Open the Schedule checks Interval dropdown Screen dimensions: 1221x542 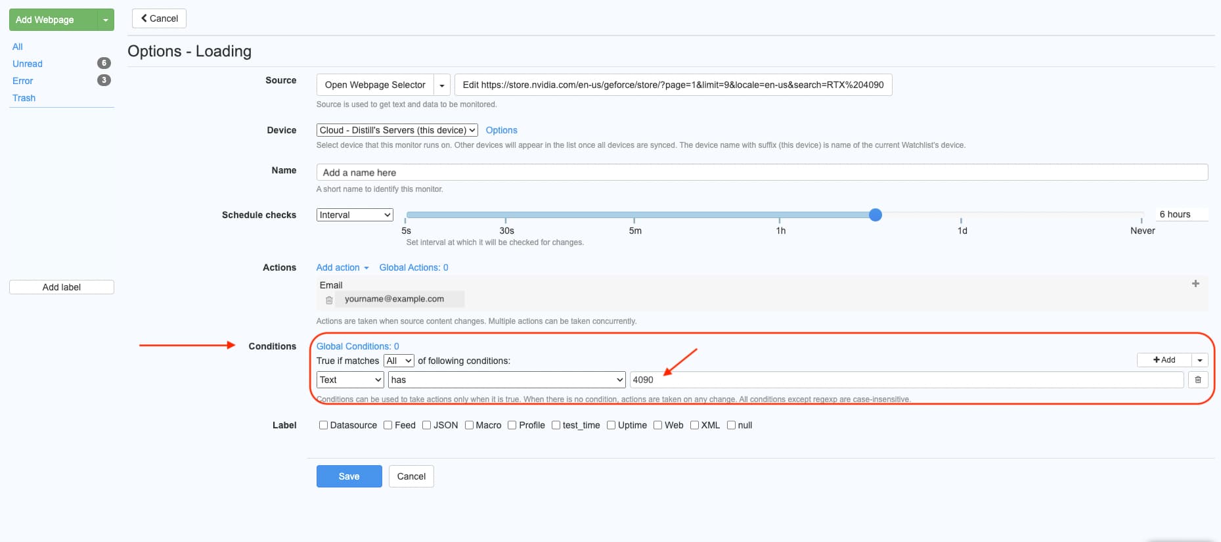[355, 215]
